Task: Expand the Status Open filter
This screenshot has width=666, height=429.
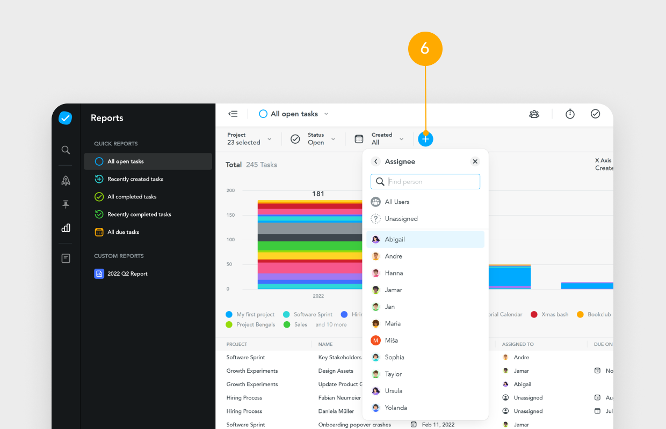Action: tap(313, 139)
